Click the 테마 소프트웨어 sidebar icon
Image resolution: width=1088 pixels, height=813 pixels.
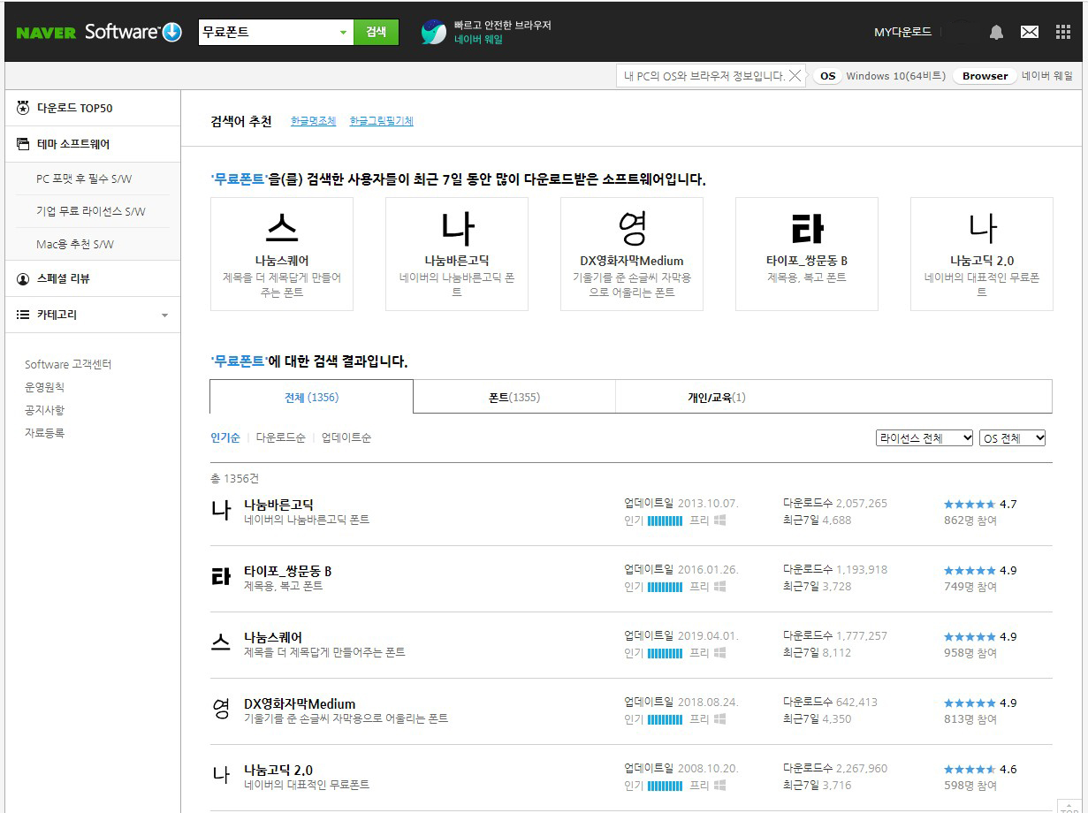click(23, 144)
